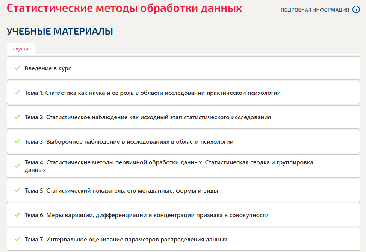Click checkmark icon beside Тема 3
This screenshot has width=366, height=252.
click(17, 141)
